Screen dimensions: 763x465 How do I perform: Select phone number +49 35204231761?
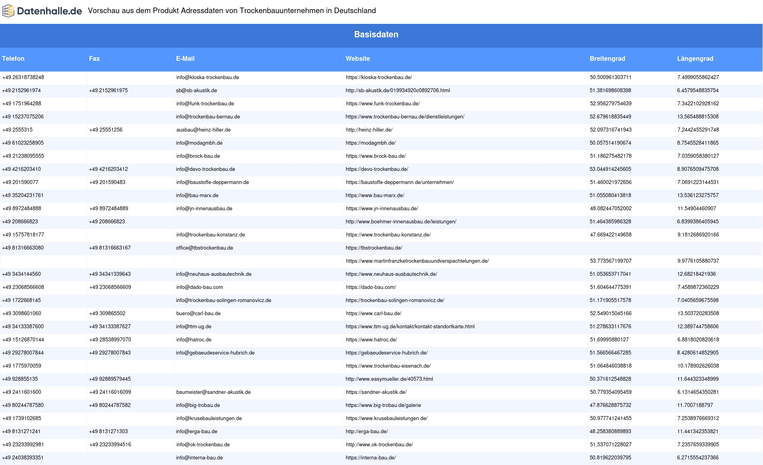coord(23,196)
